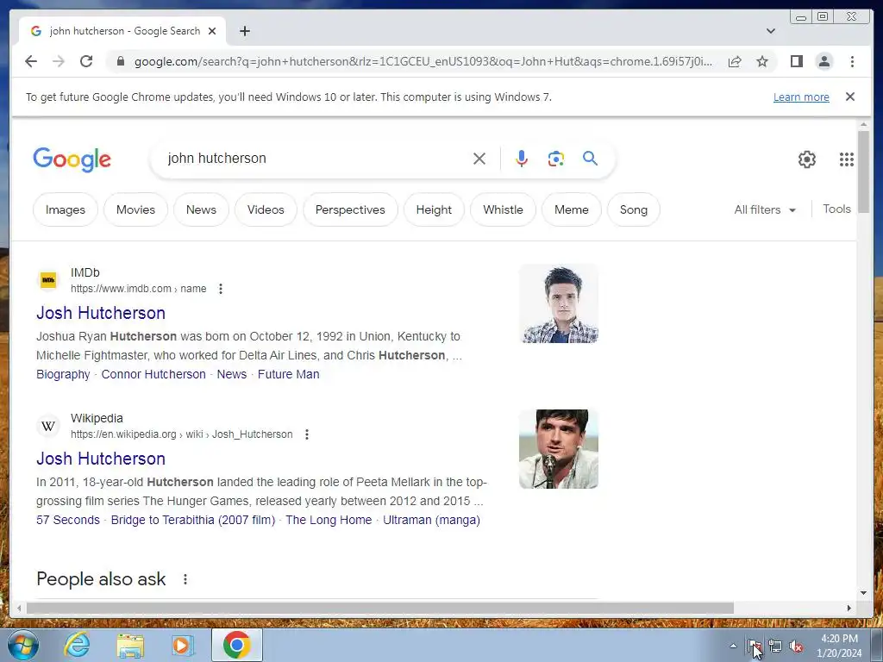Click into the search field containing john hutcherson
Image resolution: width=883 pixels, height=662 pixels.
[316, 159]
